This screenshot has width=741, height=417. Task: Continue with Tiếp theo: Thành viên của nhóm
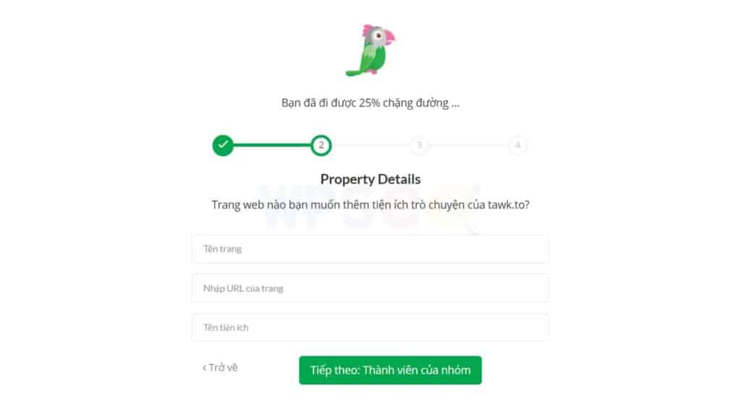coord(390,370)
